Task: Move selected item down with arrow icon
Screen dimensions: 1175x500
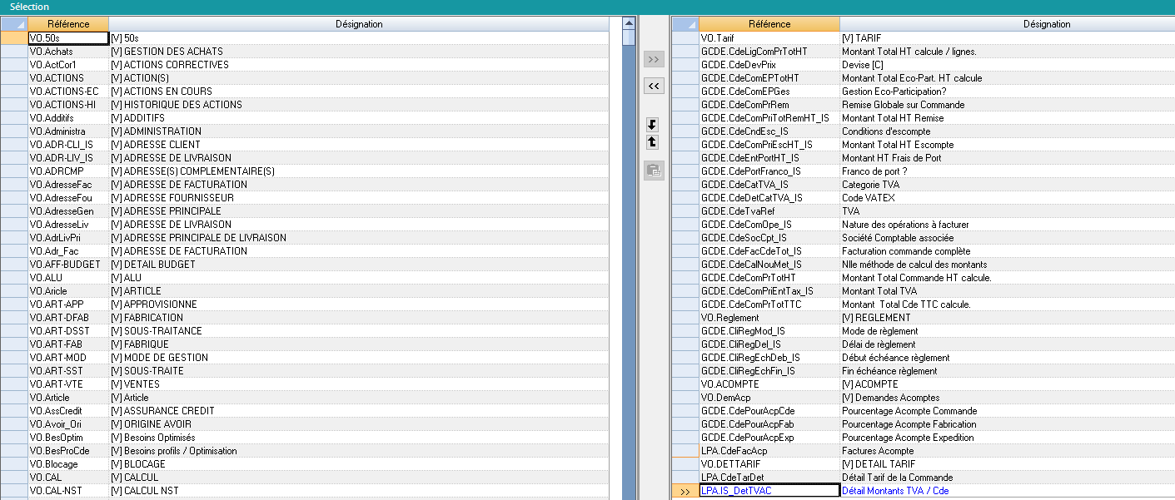Action: [x=653, y=125]
